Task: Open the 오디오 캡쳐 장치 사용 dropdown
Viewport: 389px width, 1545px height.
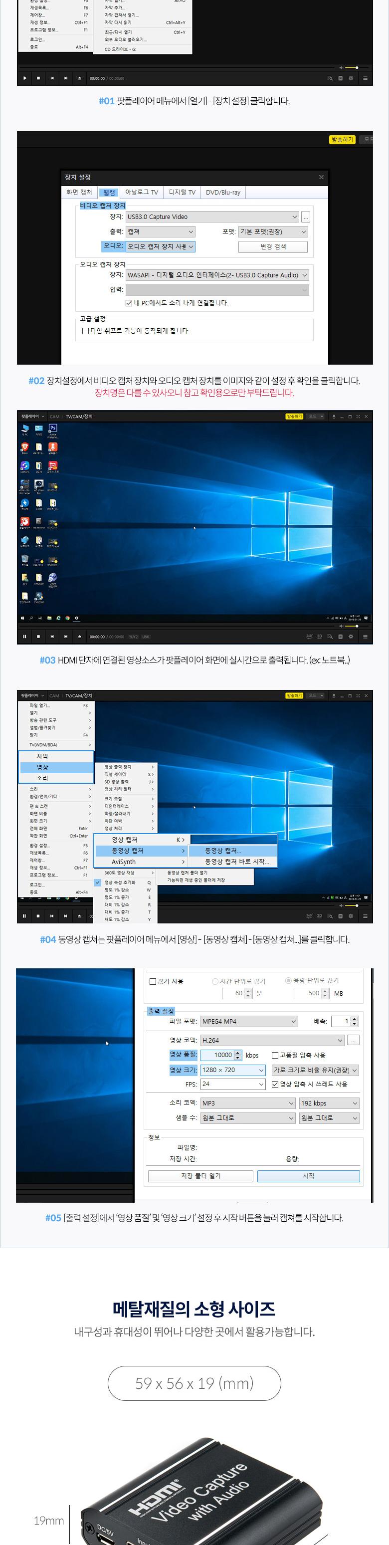Action: tap(160, 246)
